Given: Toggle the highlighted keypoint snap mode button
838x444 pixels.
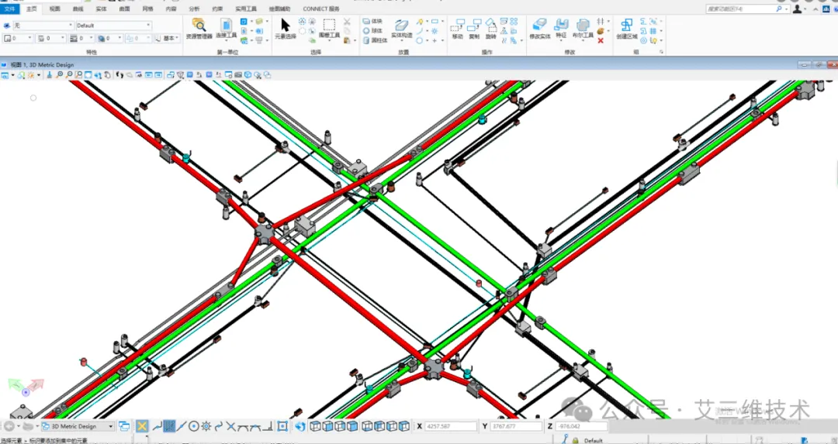Looking at the screenshot, I should (x=169, y=426).
